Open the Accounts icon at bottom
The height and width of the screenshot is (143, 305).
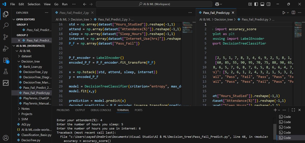(x=6, y=138)
